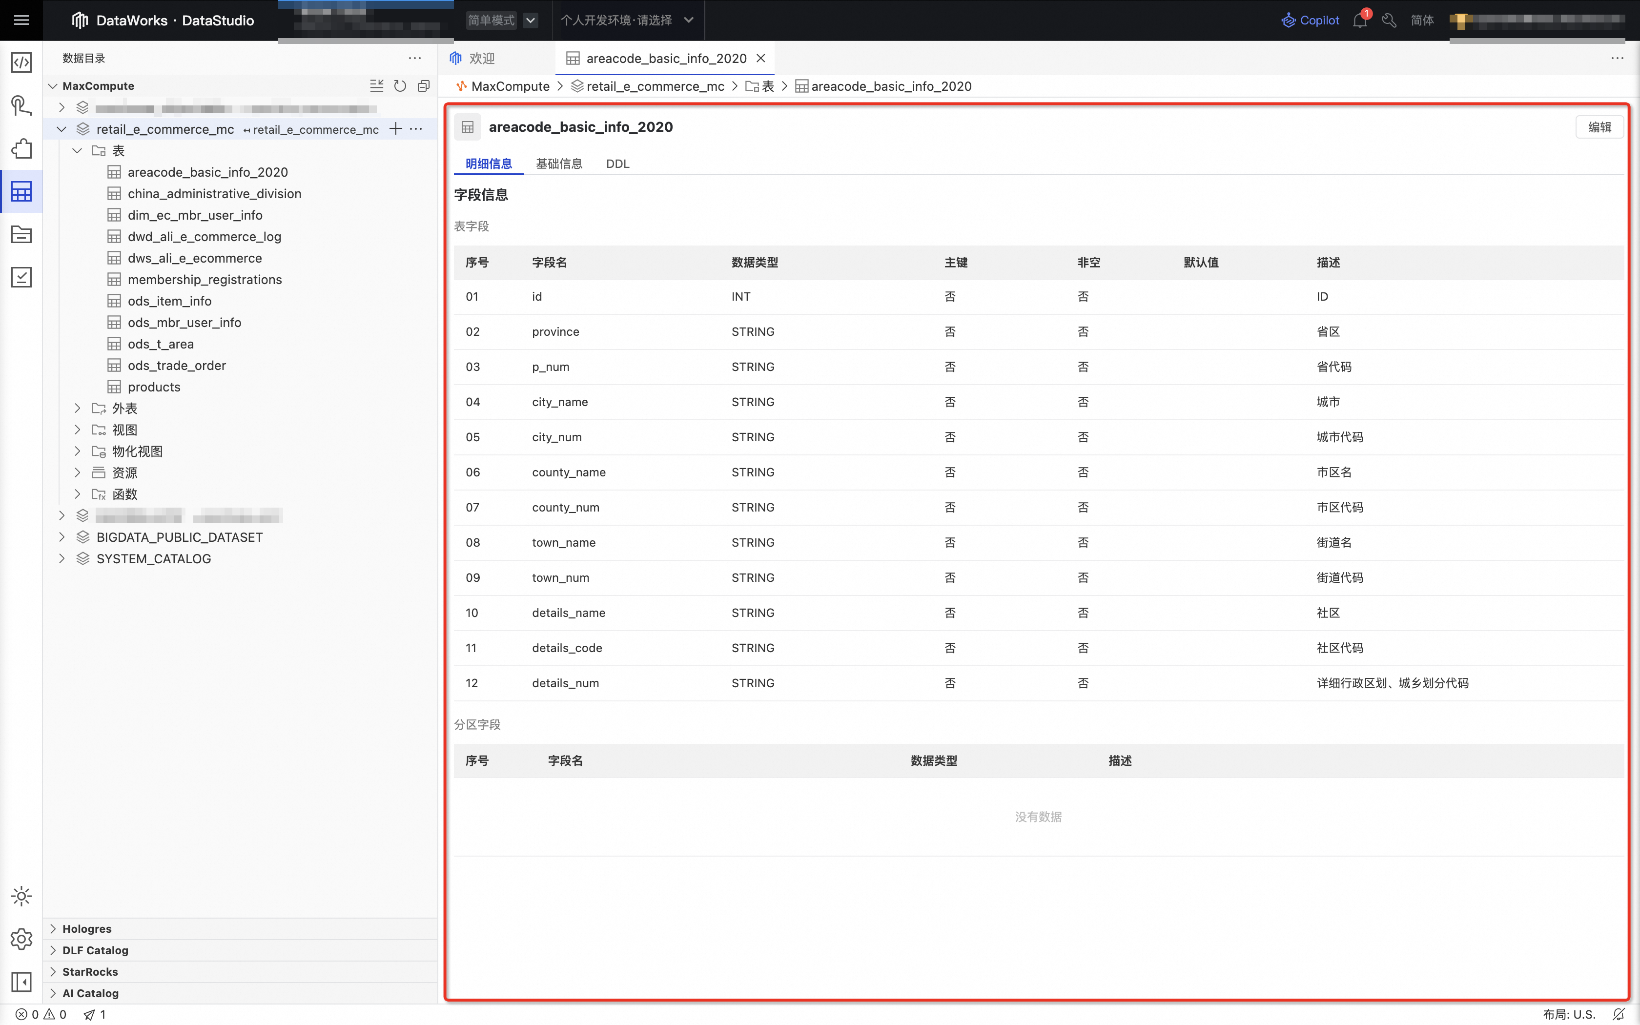Open more options for retail_e_commerce_mc
This screenshot has height=1025, width=1640.
pyautogui.click(x=416, y=129)
